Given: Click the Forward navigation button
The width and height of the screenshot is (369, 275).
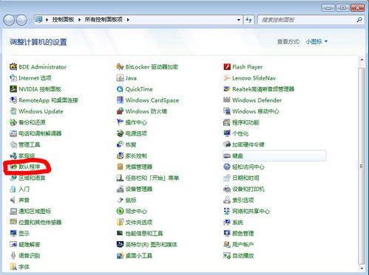Looking at the screenshot, I should point(21,20).
